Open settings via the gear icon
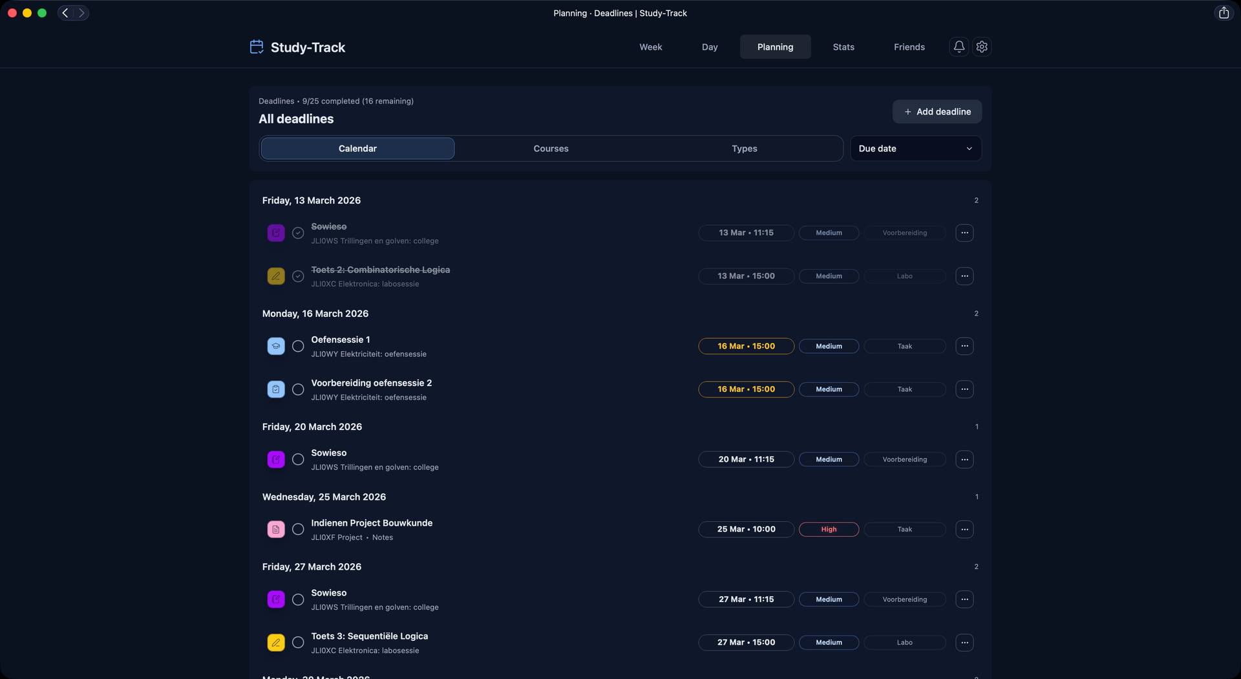Image resolution: width=1241 pixels, height=679 pixels. [982, 47]
